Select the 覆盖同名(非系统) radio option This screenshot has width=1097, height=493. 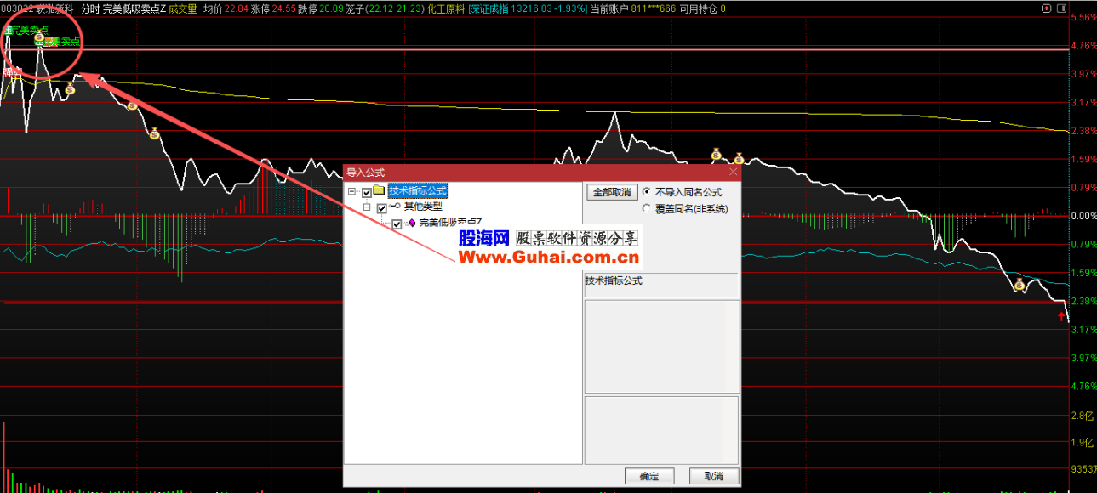tap(647, 208)
